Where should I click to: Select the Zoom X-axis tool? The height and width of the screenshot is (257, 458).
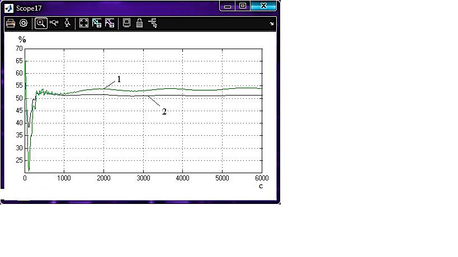click(x=54, y=23)
